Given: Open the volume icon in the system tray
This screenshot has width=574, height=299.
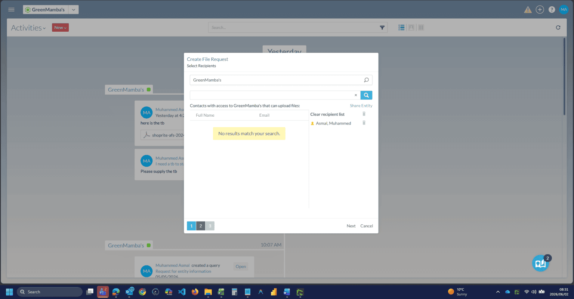Looking at the screenshot, I should (534, 292).
